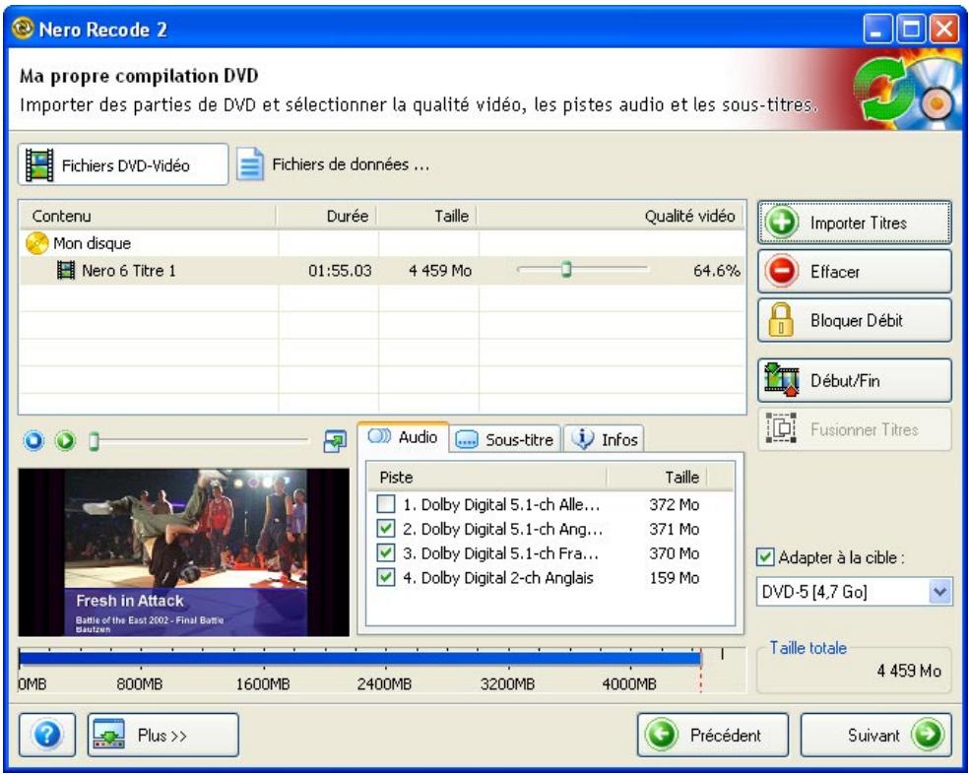Click the padlock Bloquer Débit icon

[x=781, y=320]
